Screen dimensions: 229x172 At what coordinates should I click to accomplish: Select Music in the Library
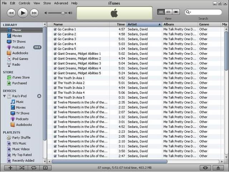[x=21, y=30]
